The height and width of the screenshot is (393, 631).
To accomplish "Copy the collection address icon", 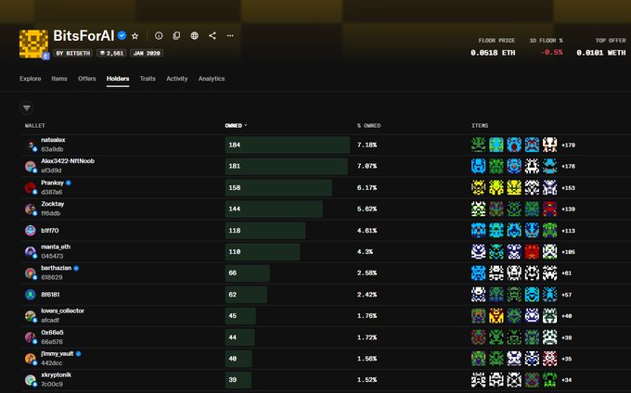I will [x=176, y=36].
